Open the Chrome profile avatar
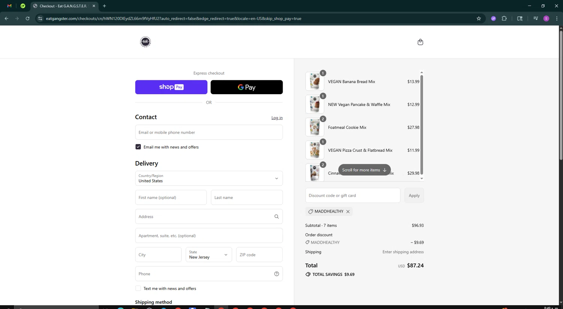The height and width of the screenshot is (309, 563). point(546,18)
